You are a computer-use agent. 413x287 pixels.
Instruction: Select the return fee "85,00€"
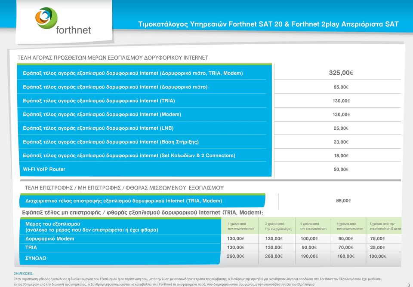pyautogui.click(x=343, y=201)
